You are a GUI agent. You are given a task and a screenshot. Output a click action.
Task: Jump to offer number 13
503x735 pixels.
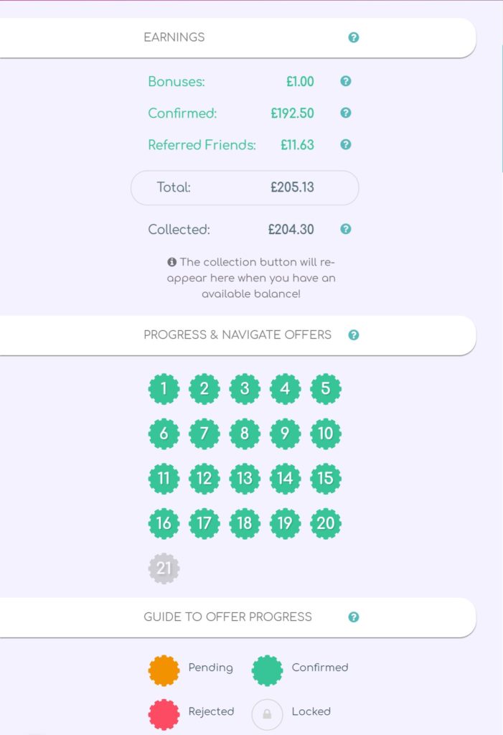(245, 479)
